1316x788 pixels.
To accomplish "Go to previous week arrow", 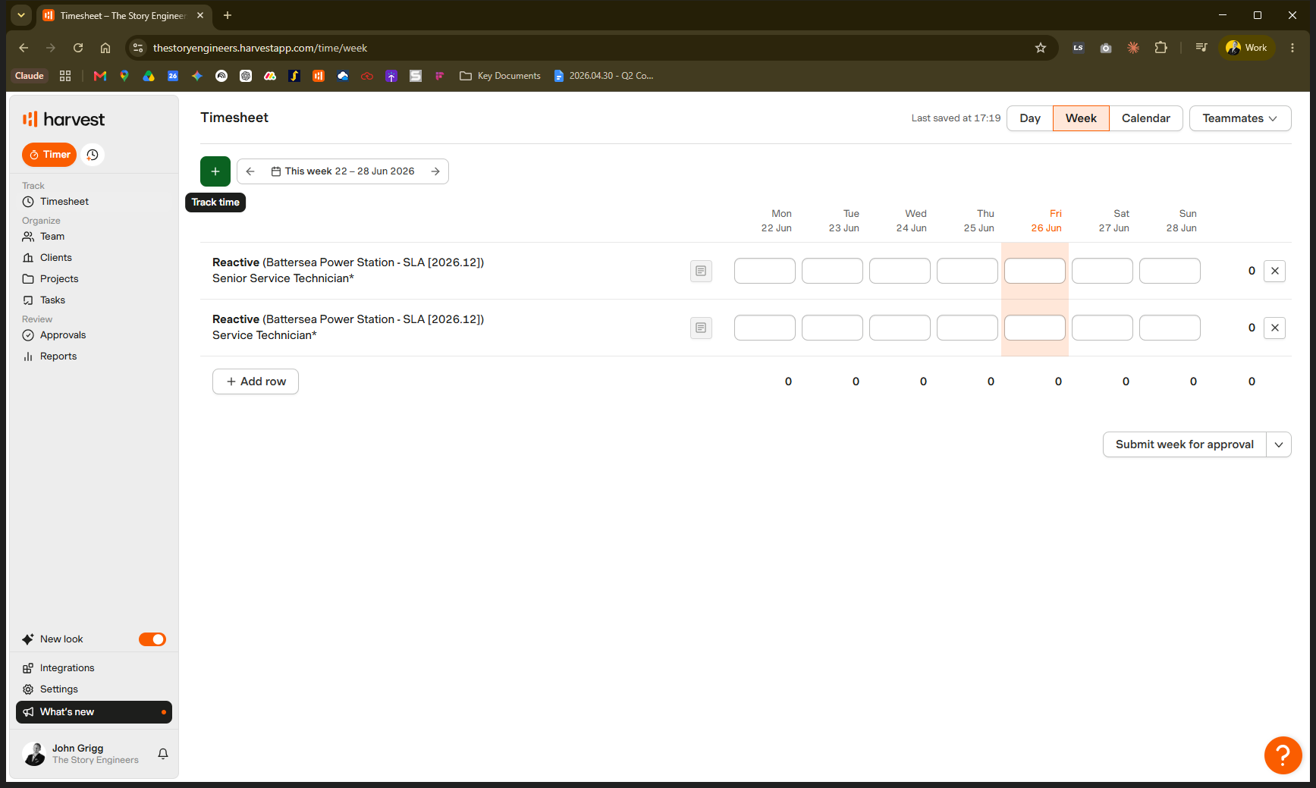I will [x=250, y=171].
